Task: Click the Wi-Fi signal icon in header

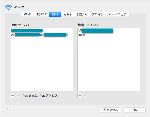Action: pos(8,7)
